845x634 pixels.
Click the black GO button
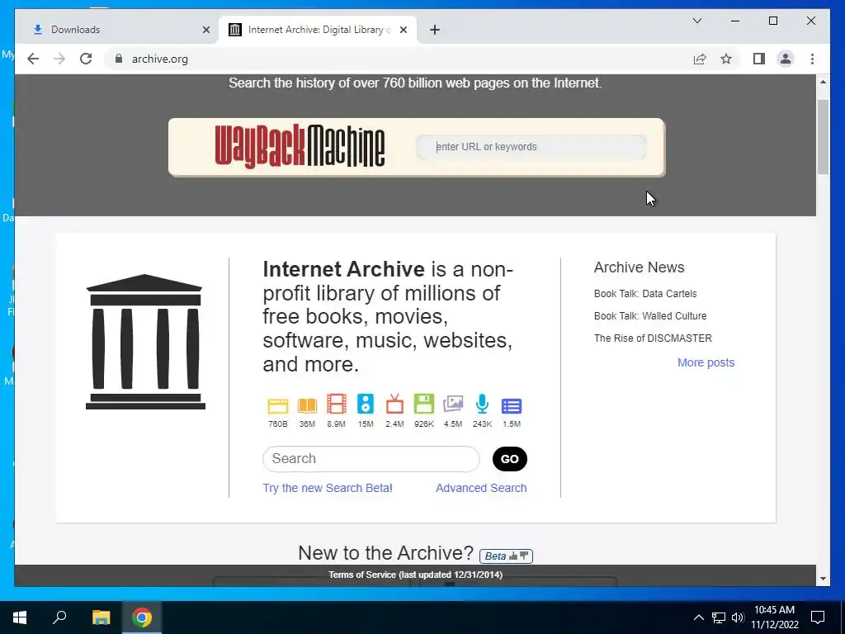[510, 459]
